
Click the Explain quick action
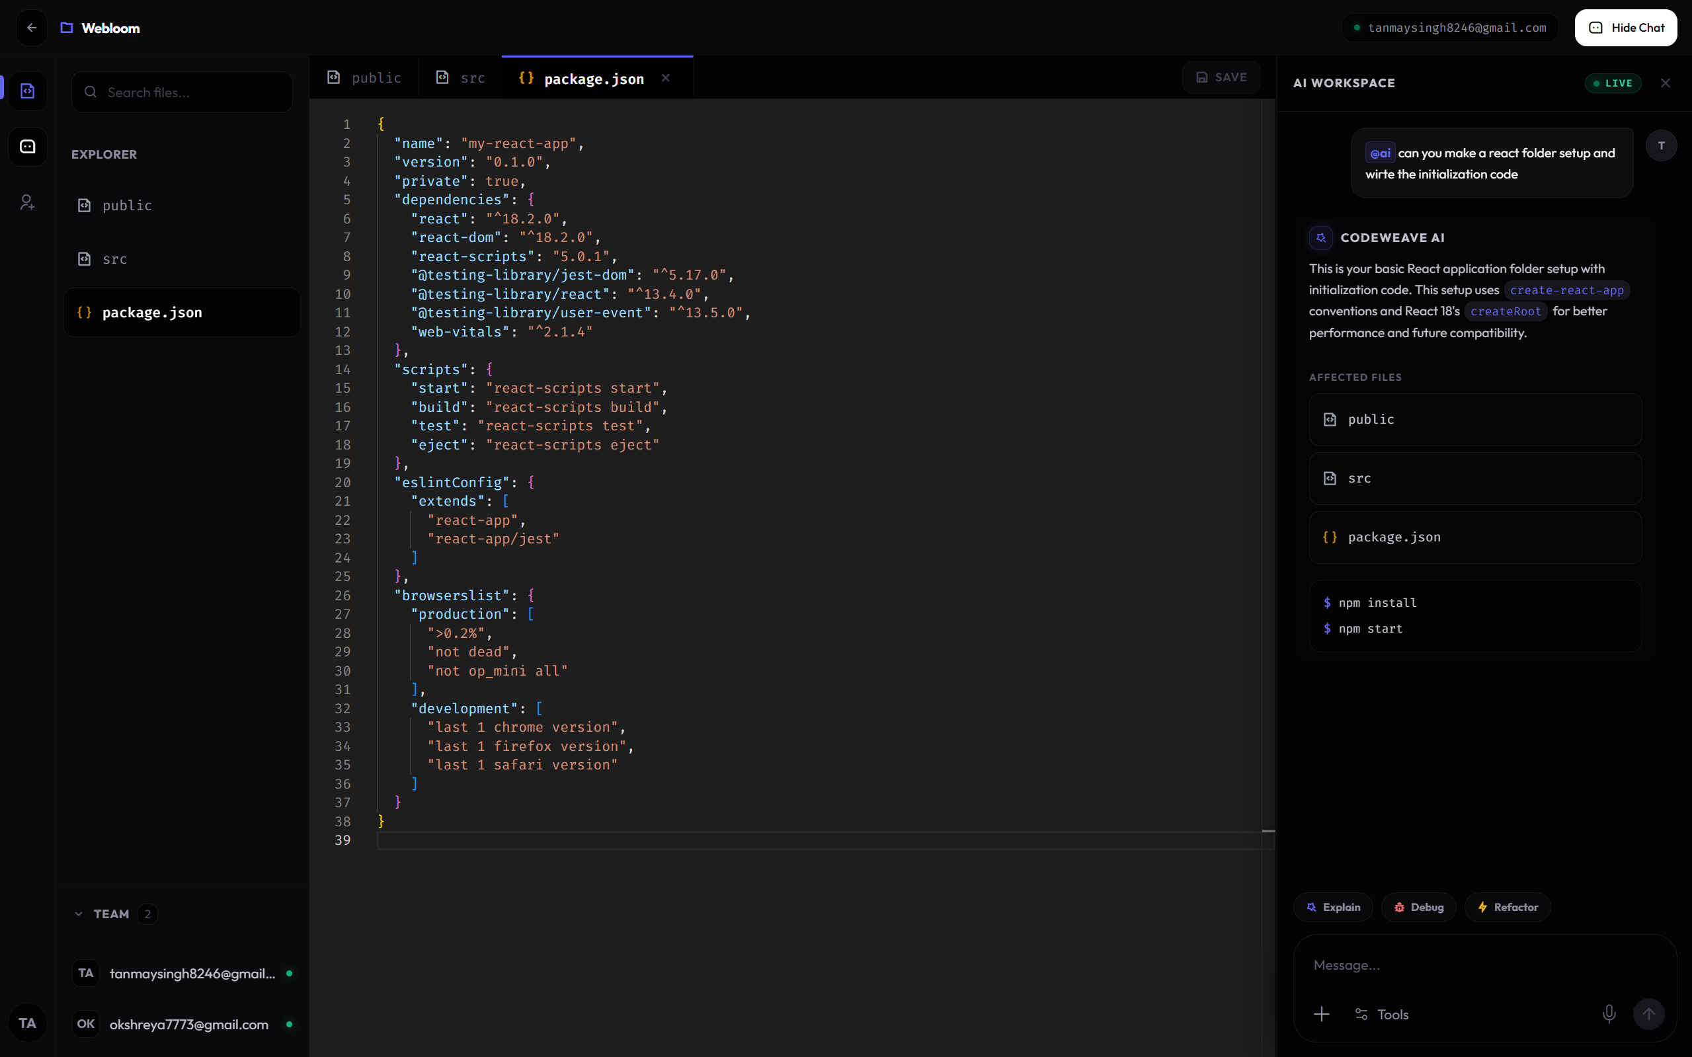coord(1334,908)
